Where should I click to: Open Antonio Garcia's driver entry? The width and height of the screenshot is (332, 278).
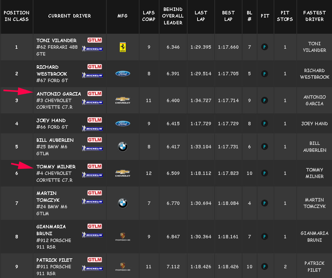tap(59, 94)
